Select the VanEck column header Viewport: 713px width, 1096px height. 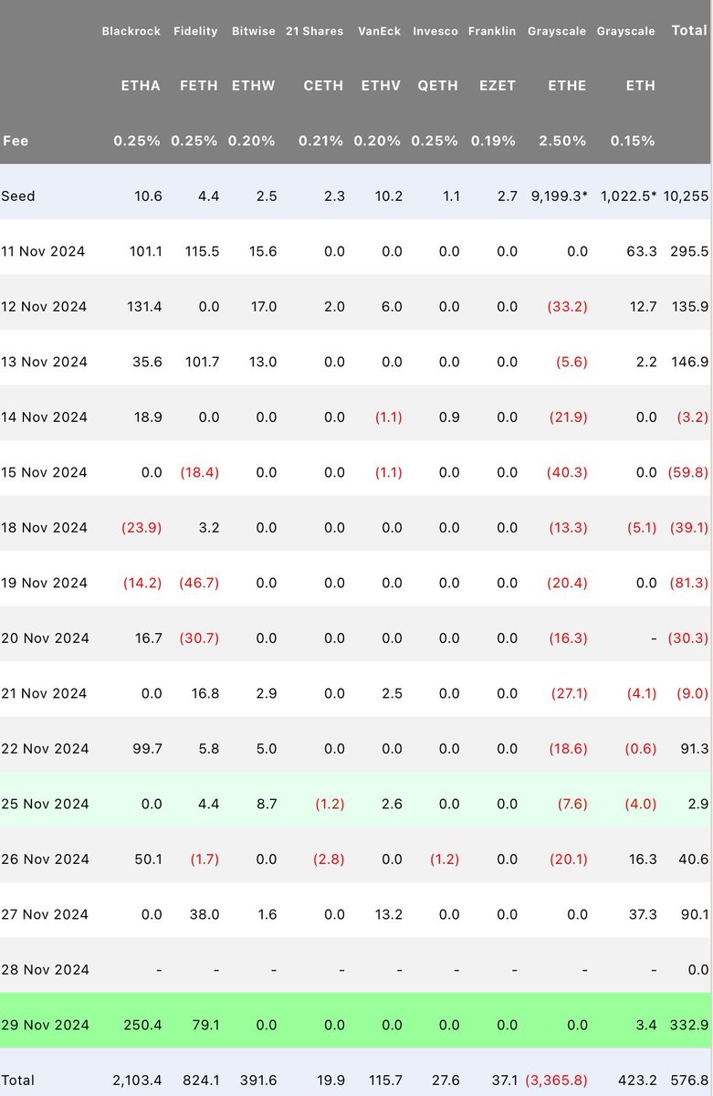[x=379, y=31]
